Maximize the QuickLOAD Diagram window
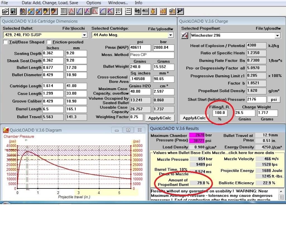 point(128,130)
